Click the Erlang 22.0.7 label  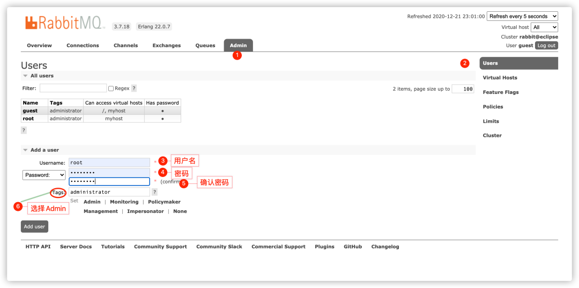153,27
